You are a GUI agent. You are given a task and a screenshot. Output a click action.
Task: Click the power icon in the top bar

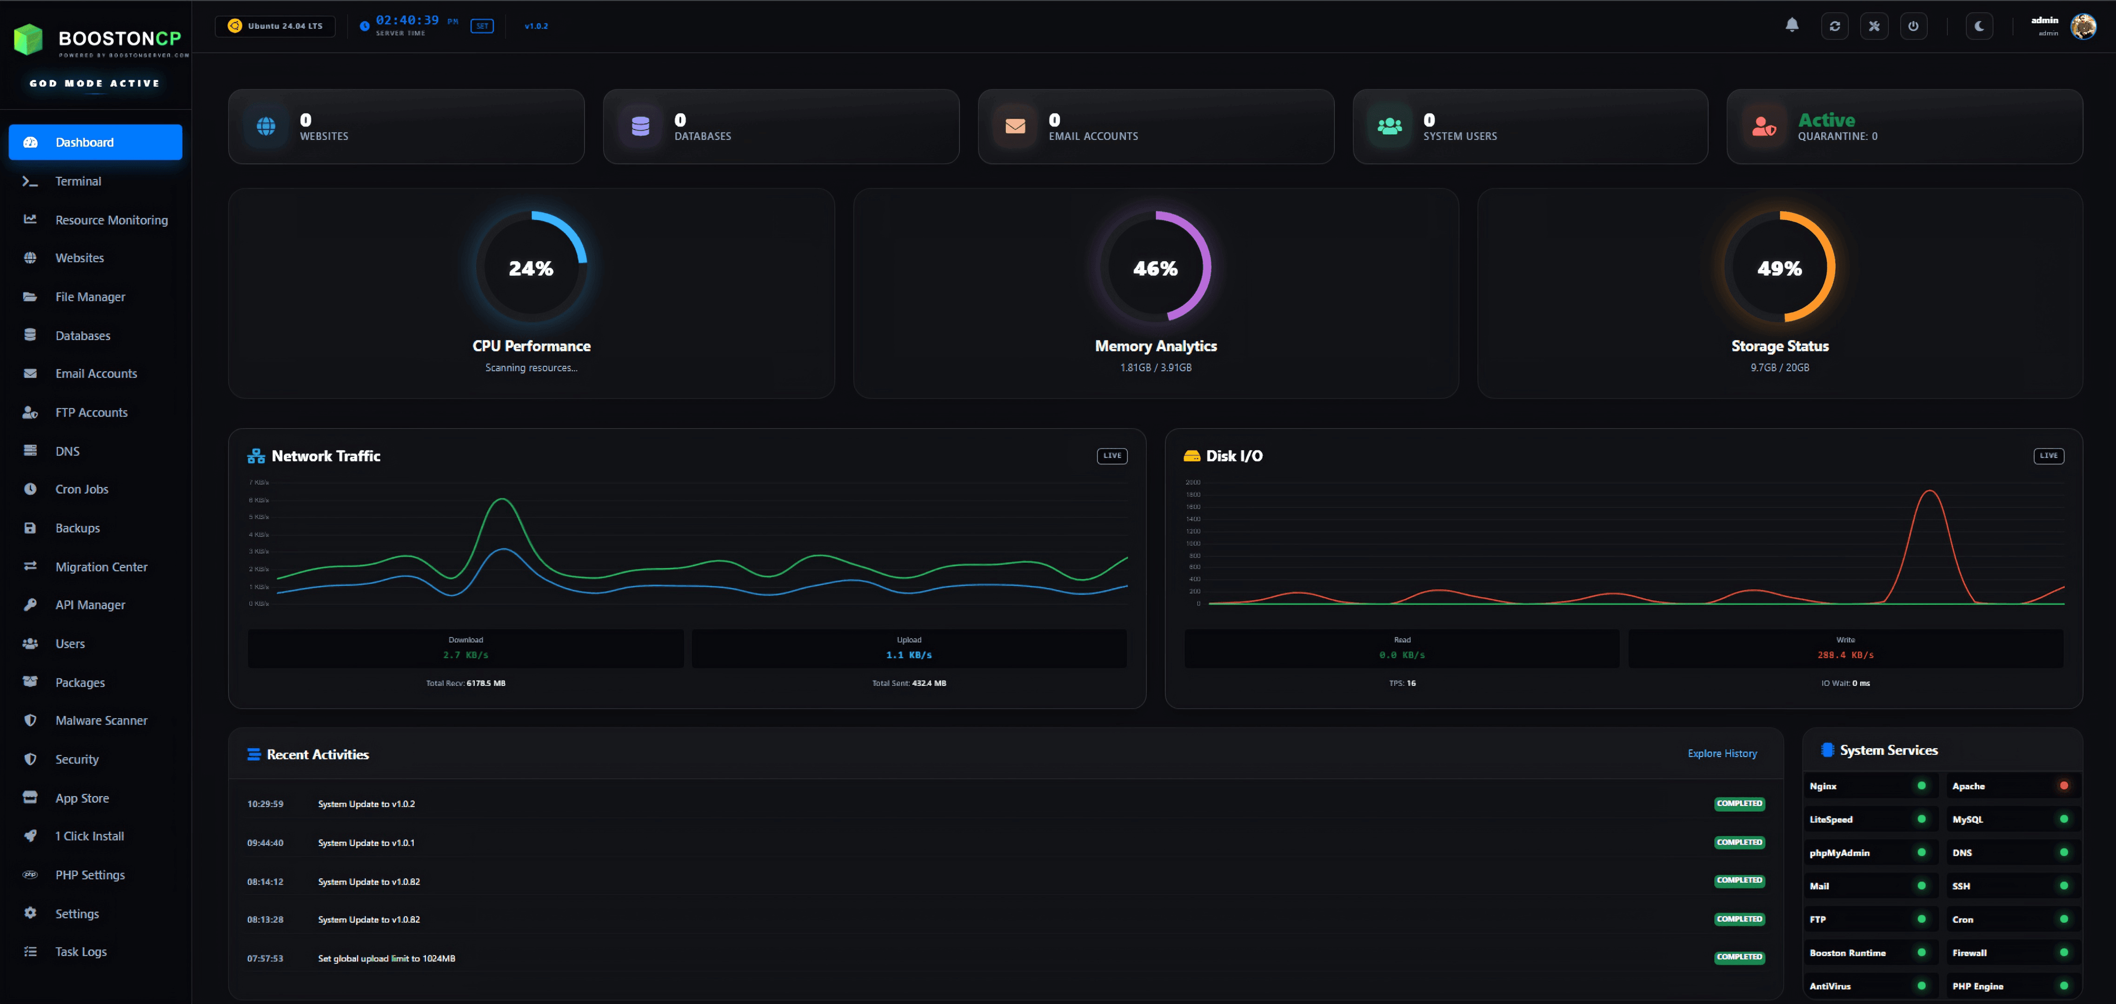(1914, 26)
